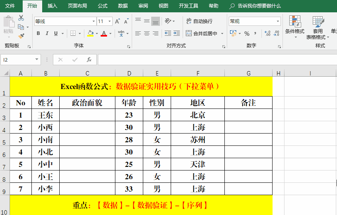Screen dimensions: 337x215
Task: Apply the red font color
Action: pyautogui.click(x=104, y=33)
